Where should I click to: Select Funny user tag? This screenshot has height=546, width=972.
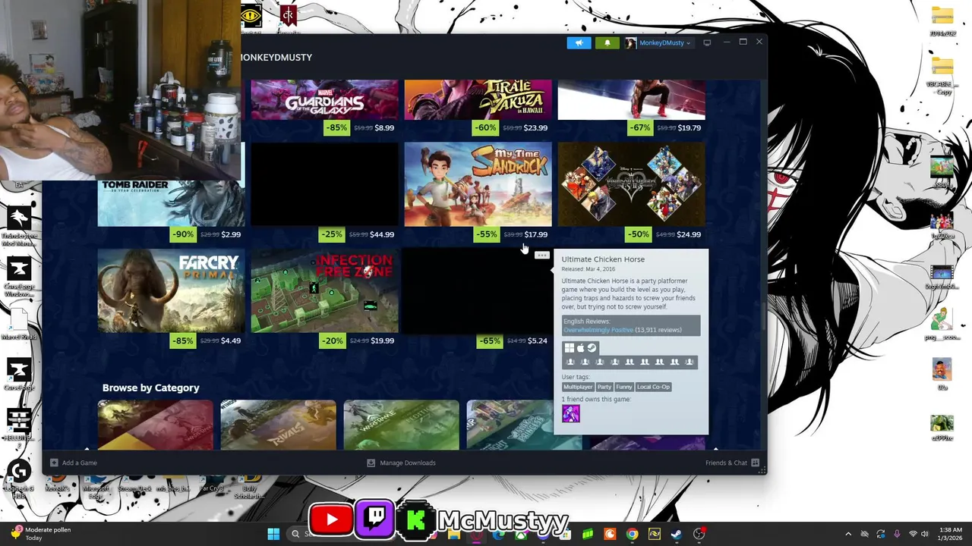click(x=624, y=387)
